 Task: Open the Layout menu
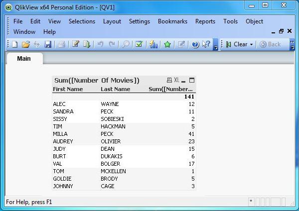pyautogui.click(x=112, y=21)
